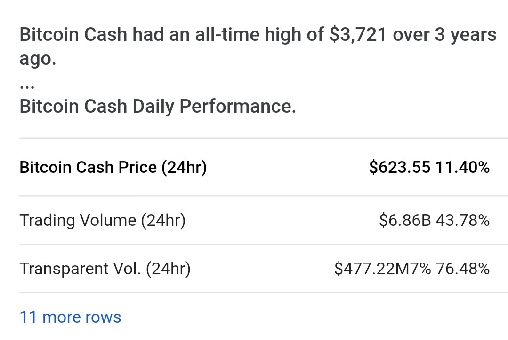The image size is (508, 340).
Task: Select the Bitcoin Cash Price (24hr) row label
Action: (113, 167)
